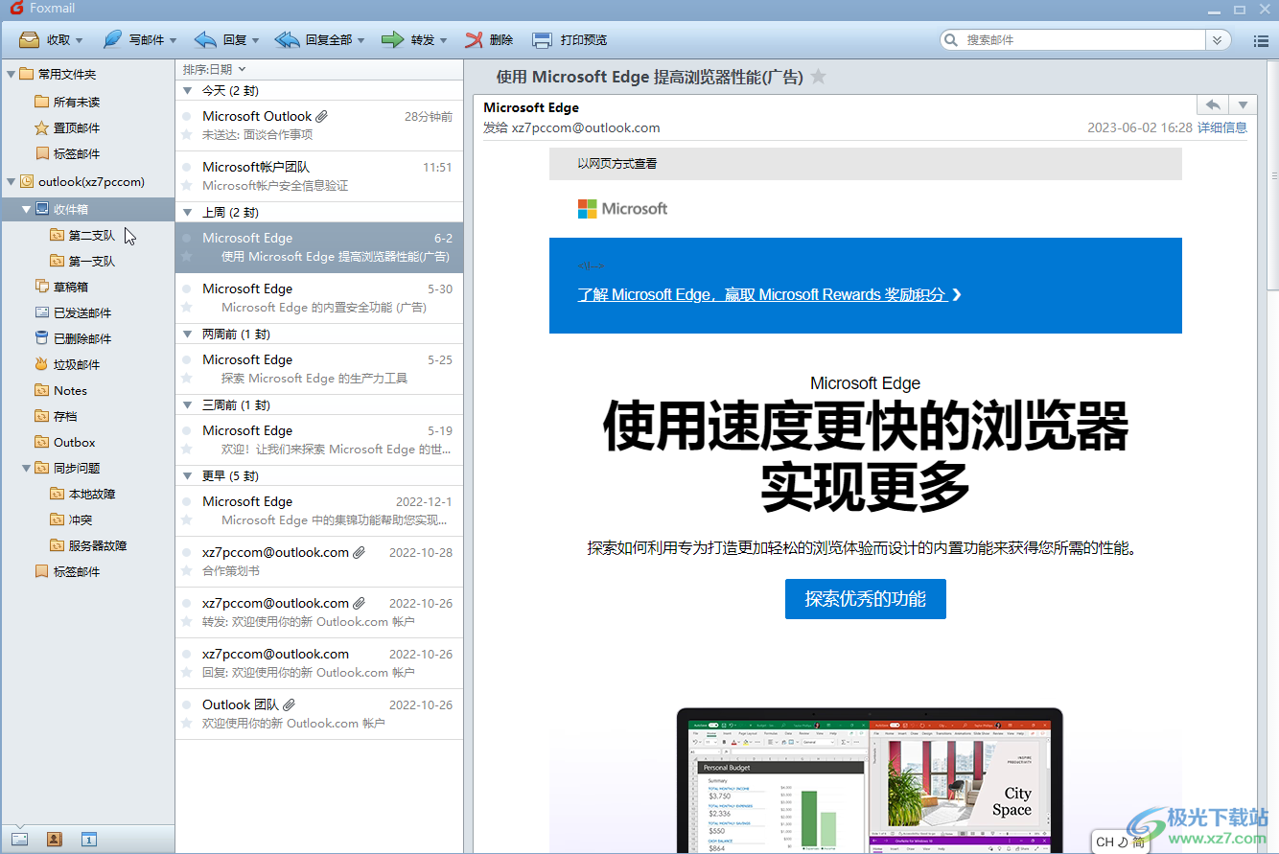Open the mail view icon in the bottom bar
Viewport: 1279px width, 854px height.
pos(19,840)
